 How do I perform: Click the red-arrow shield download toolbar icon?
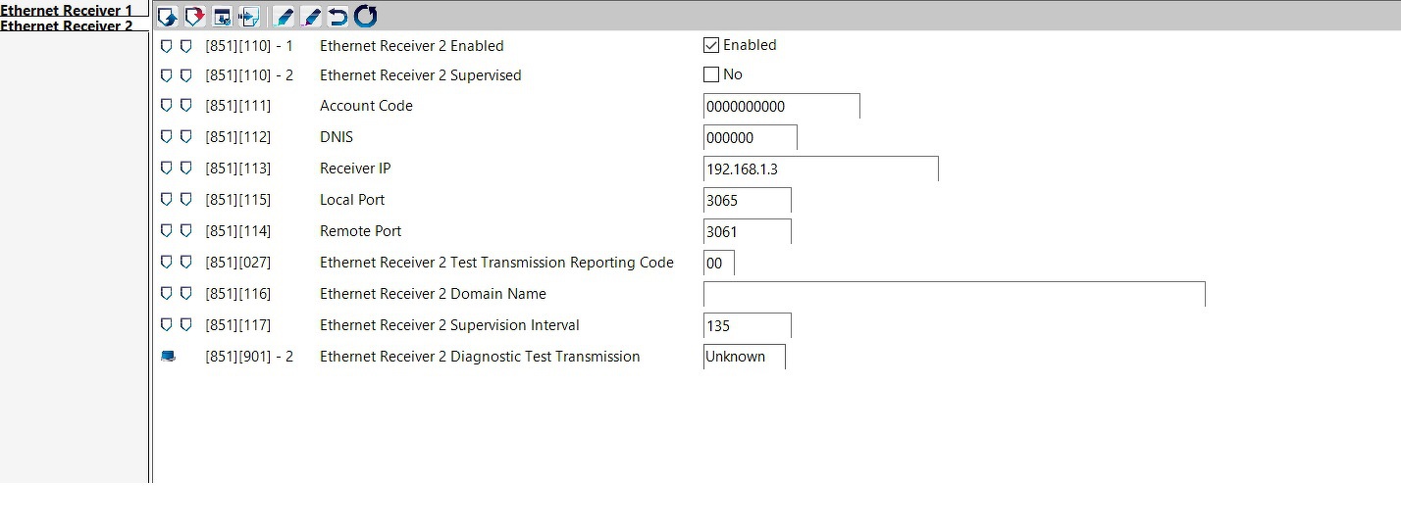click(194, 17)
